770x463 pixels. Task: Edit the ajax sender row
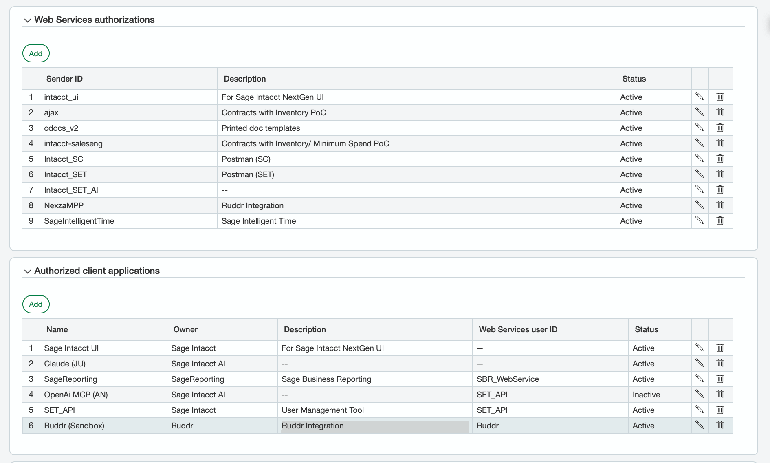coord(700,112)
